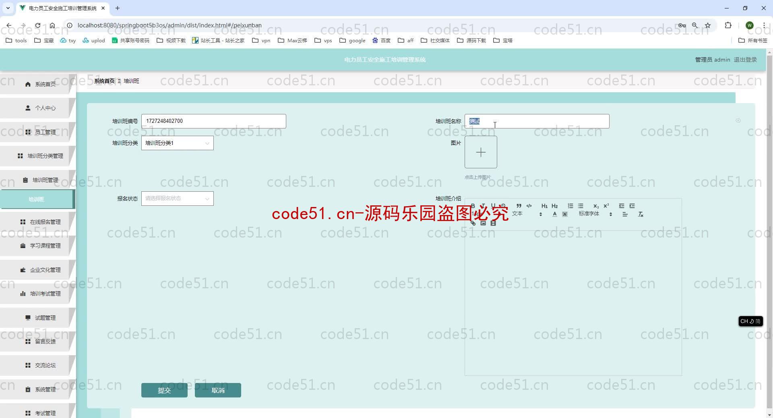The width and height of the screenshot is (773, 418).
Task: Open 员工管理 in the sidebar
Action: [37, 132]
